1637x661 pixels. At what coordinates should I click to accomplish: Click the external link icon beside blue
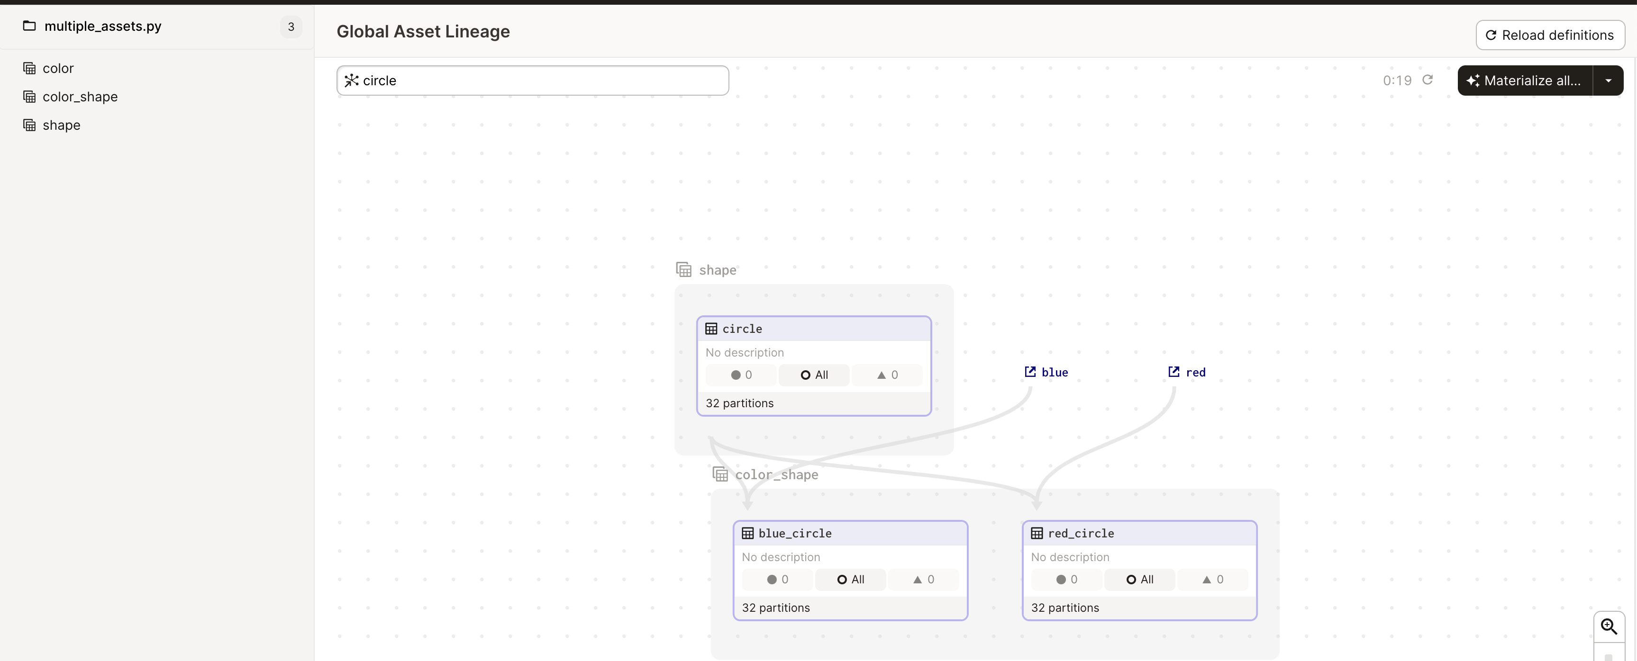1030,372
